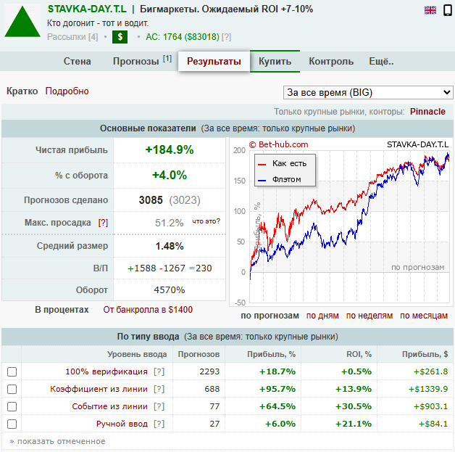Click the mobile phone version icon

click(x=446, y=9)
